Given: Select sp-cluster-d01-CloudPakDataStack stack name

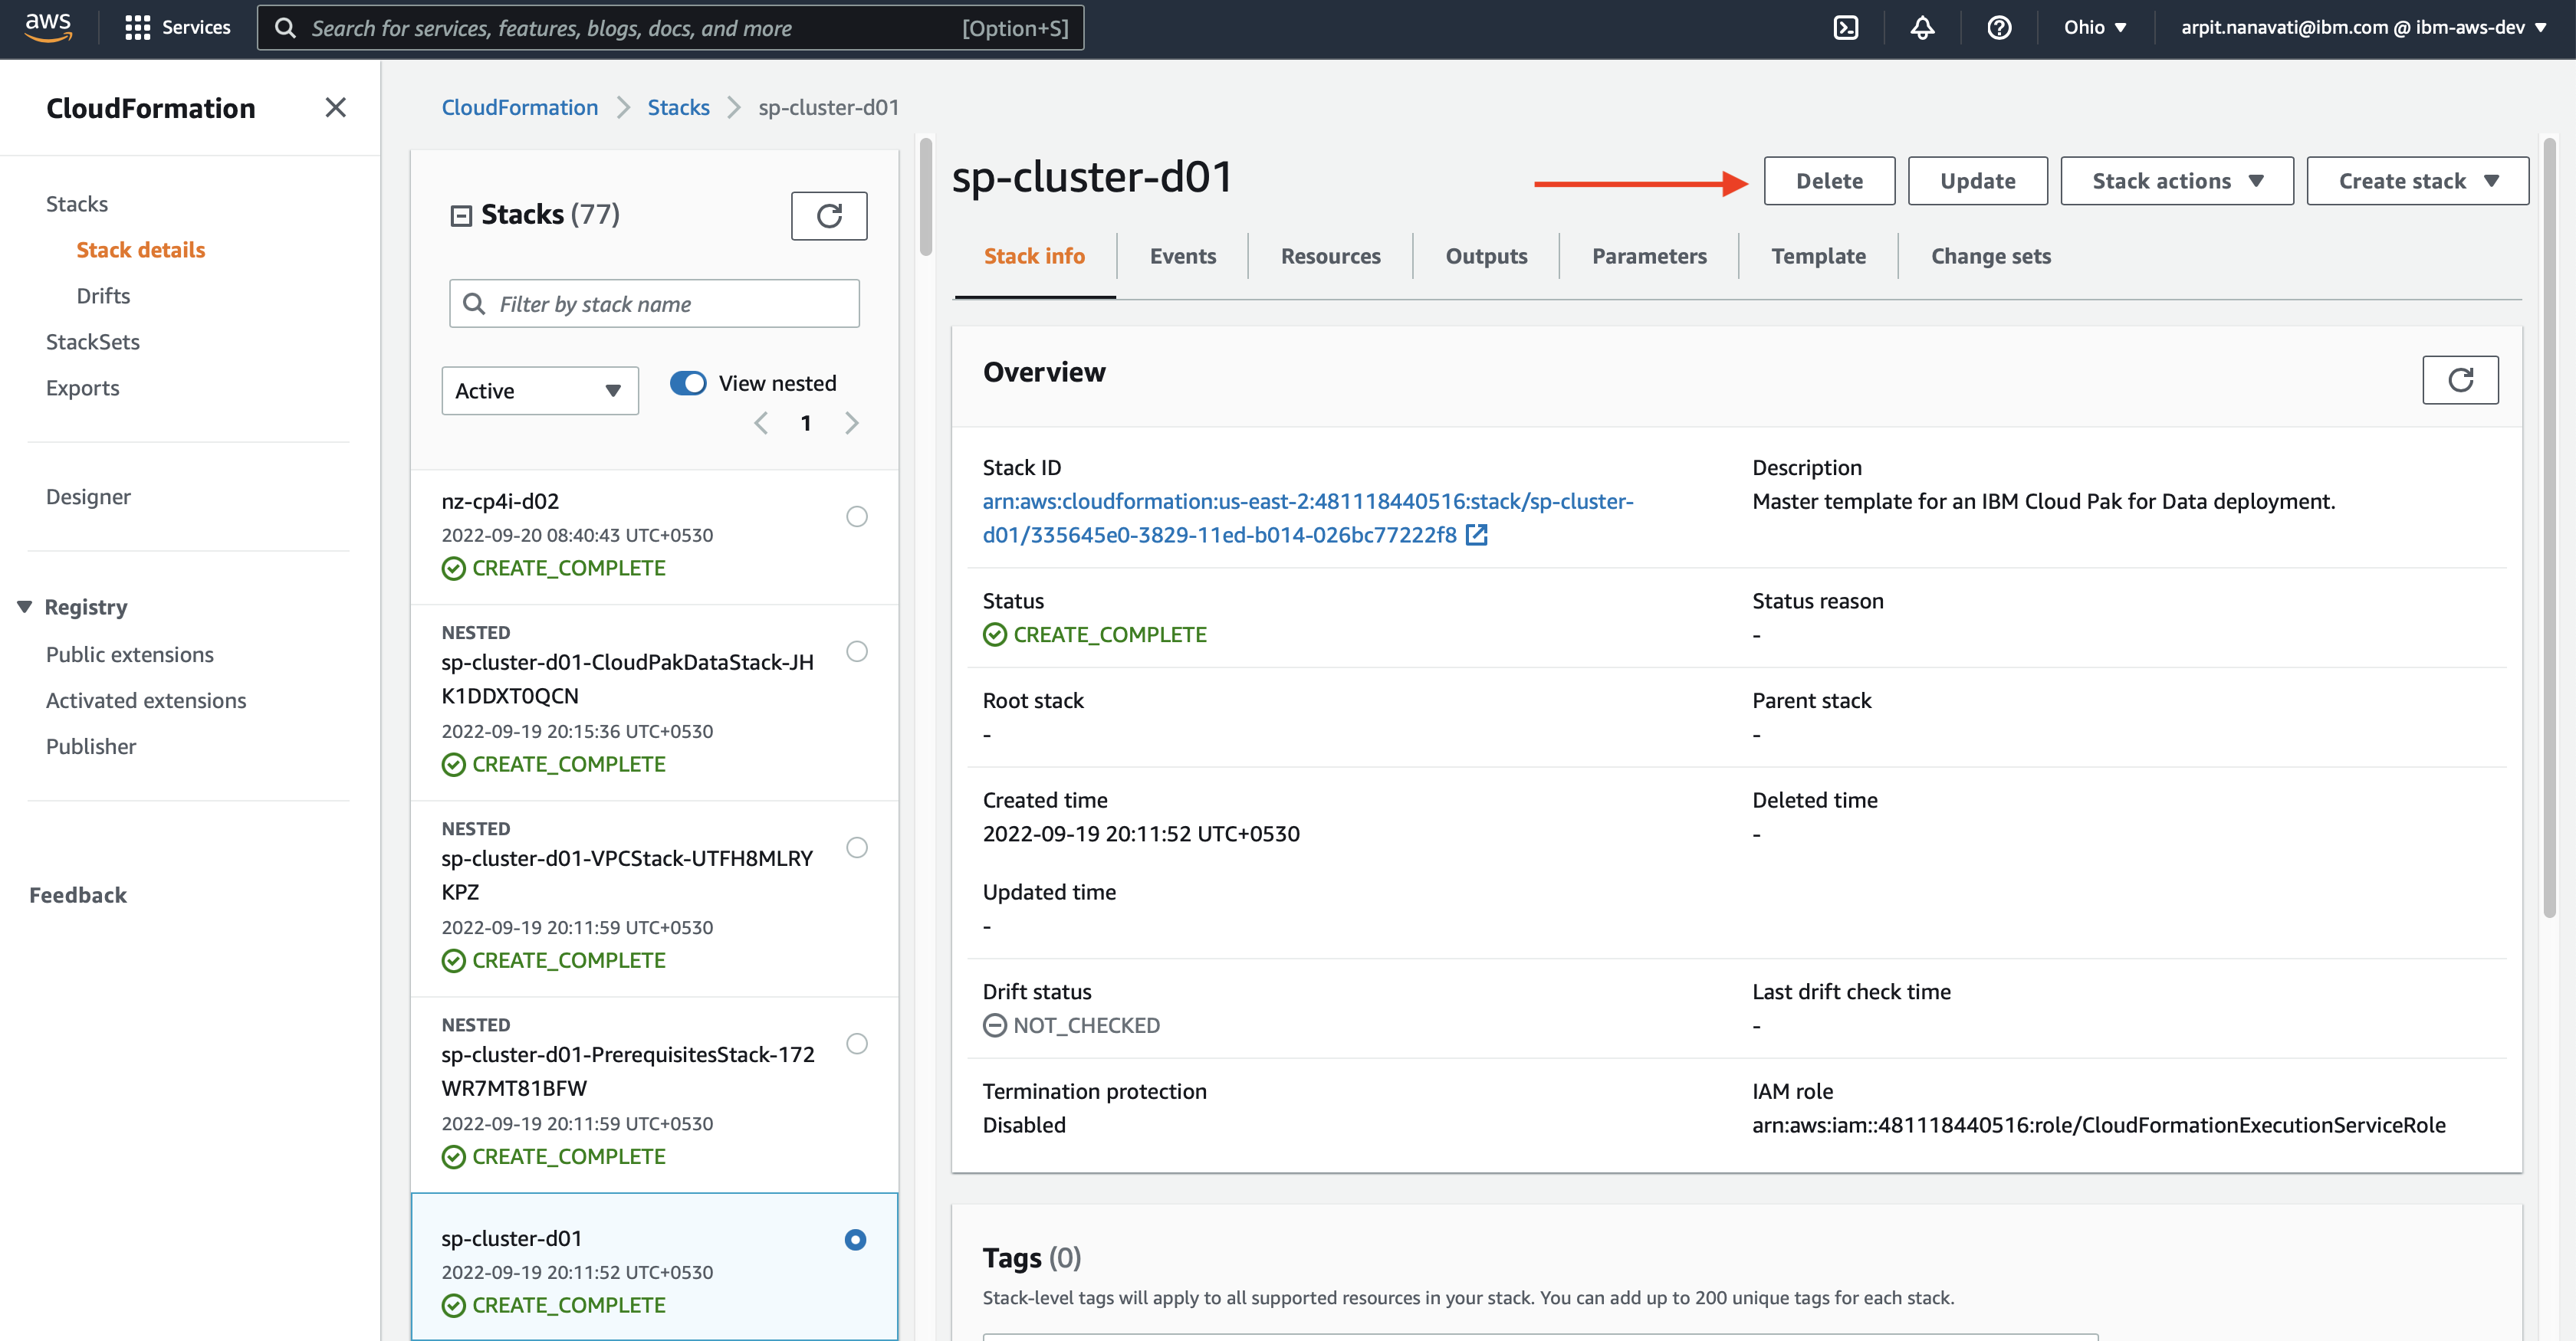Looking at the screenshot, I should coord(627,680).
